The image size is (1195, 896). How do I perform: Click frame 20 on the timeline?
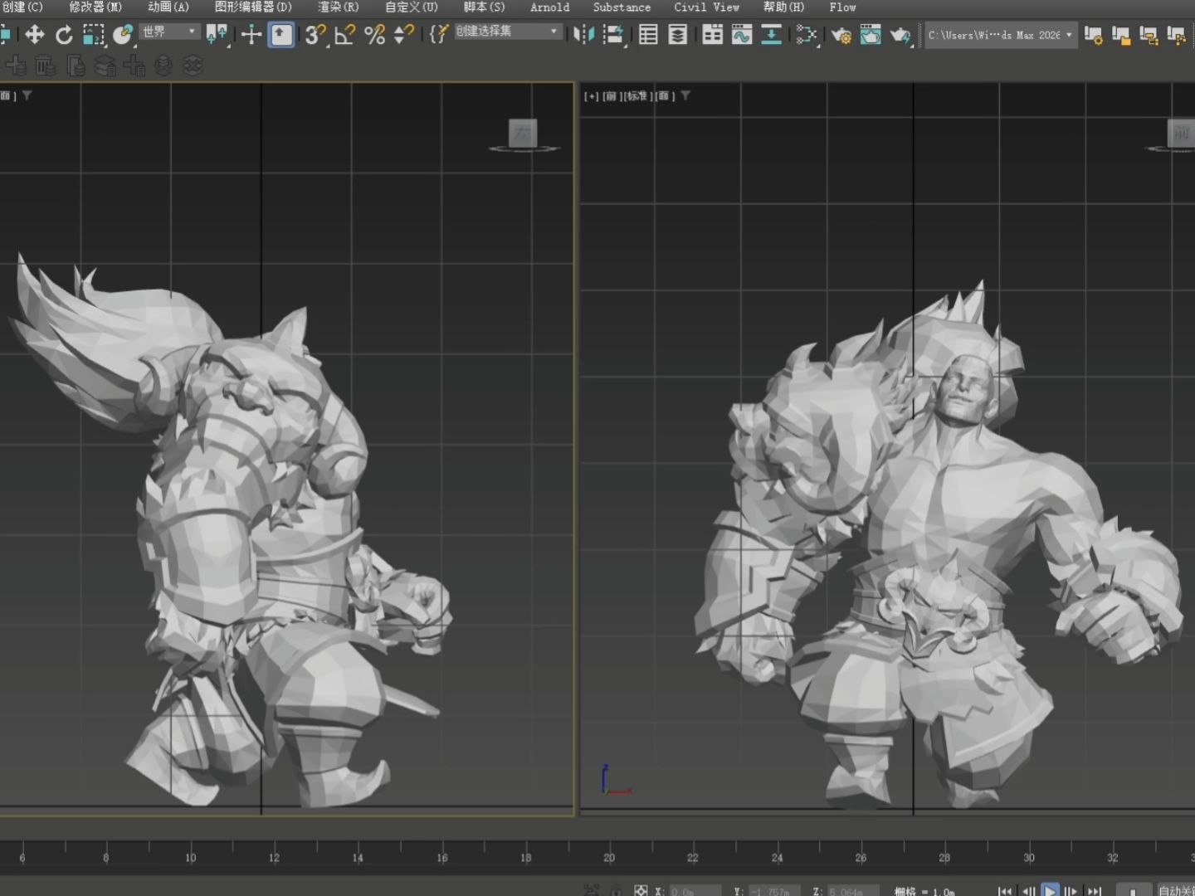click(x=609, y=858)
